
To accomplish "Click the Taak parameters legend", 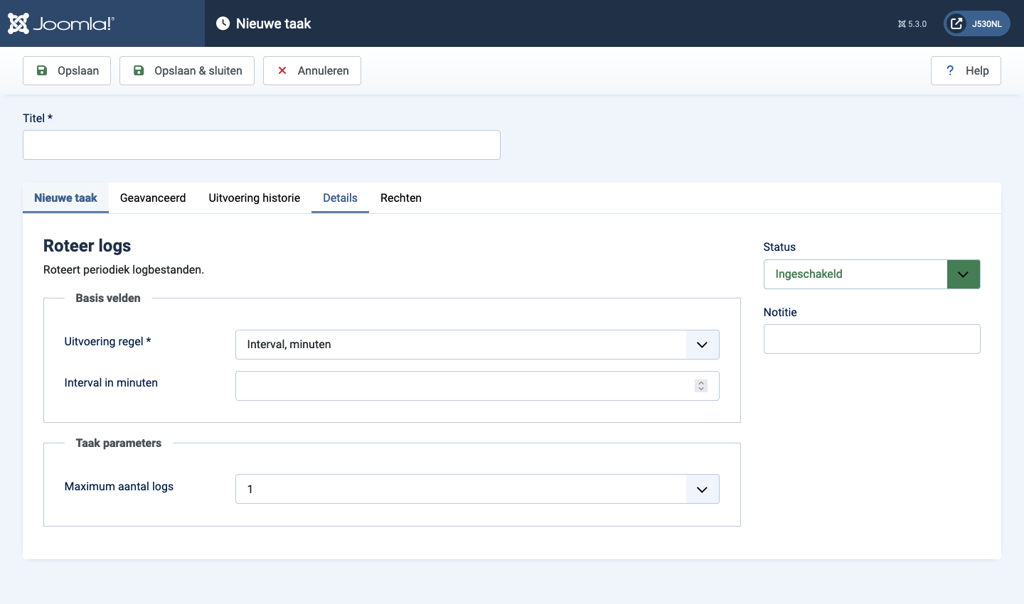I will tap(119, 443).
